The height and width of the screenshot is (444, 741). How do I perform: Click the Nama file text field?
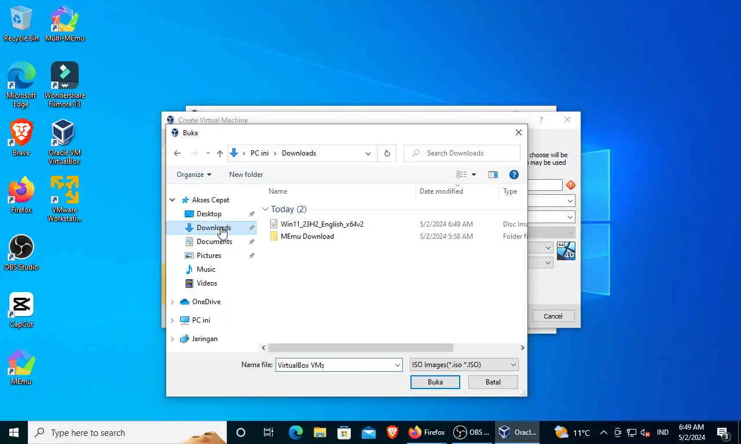click(335, 365)
